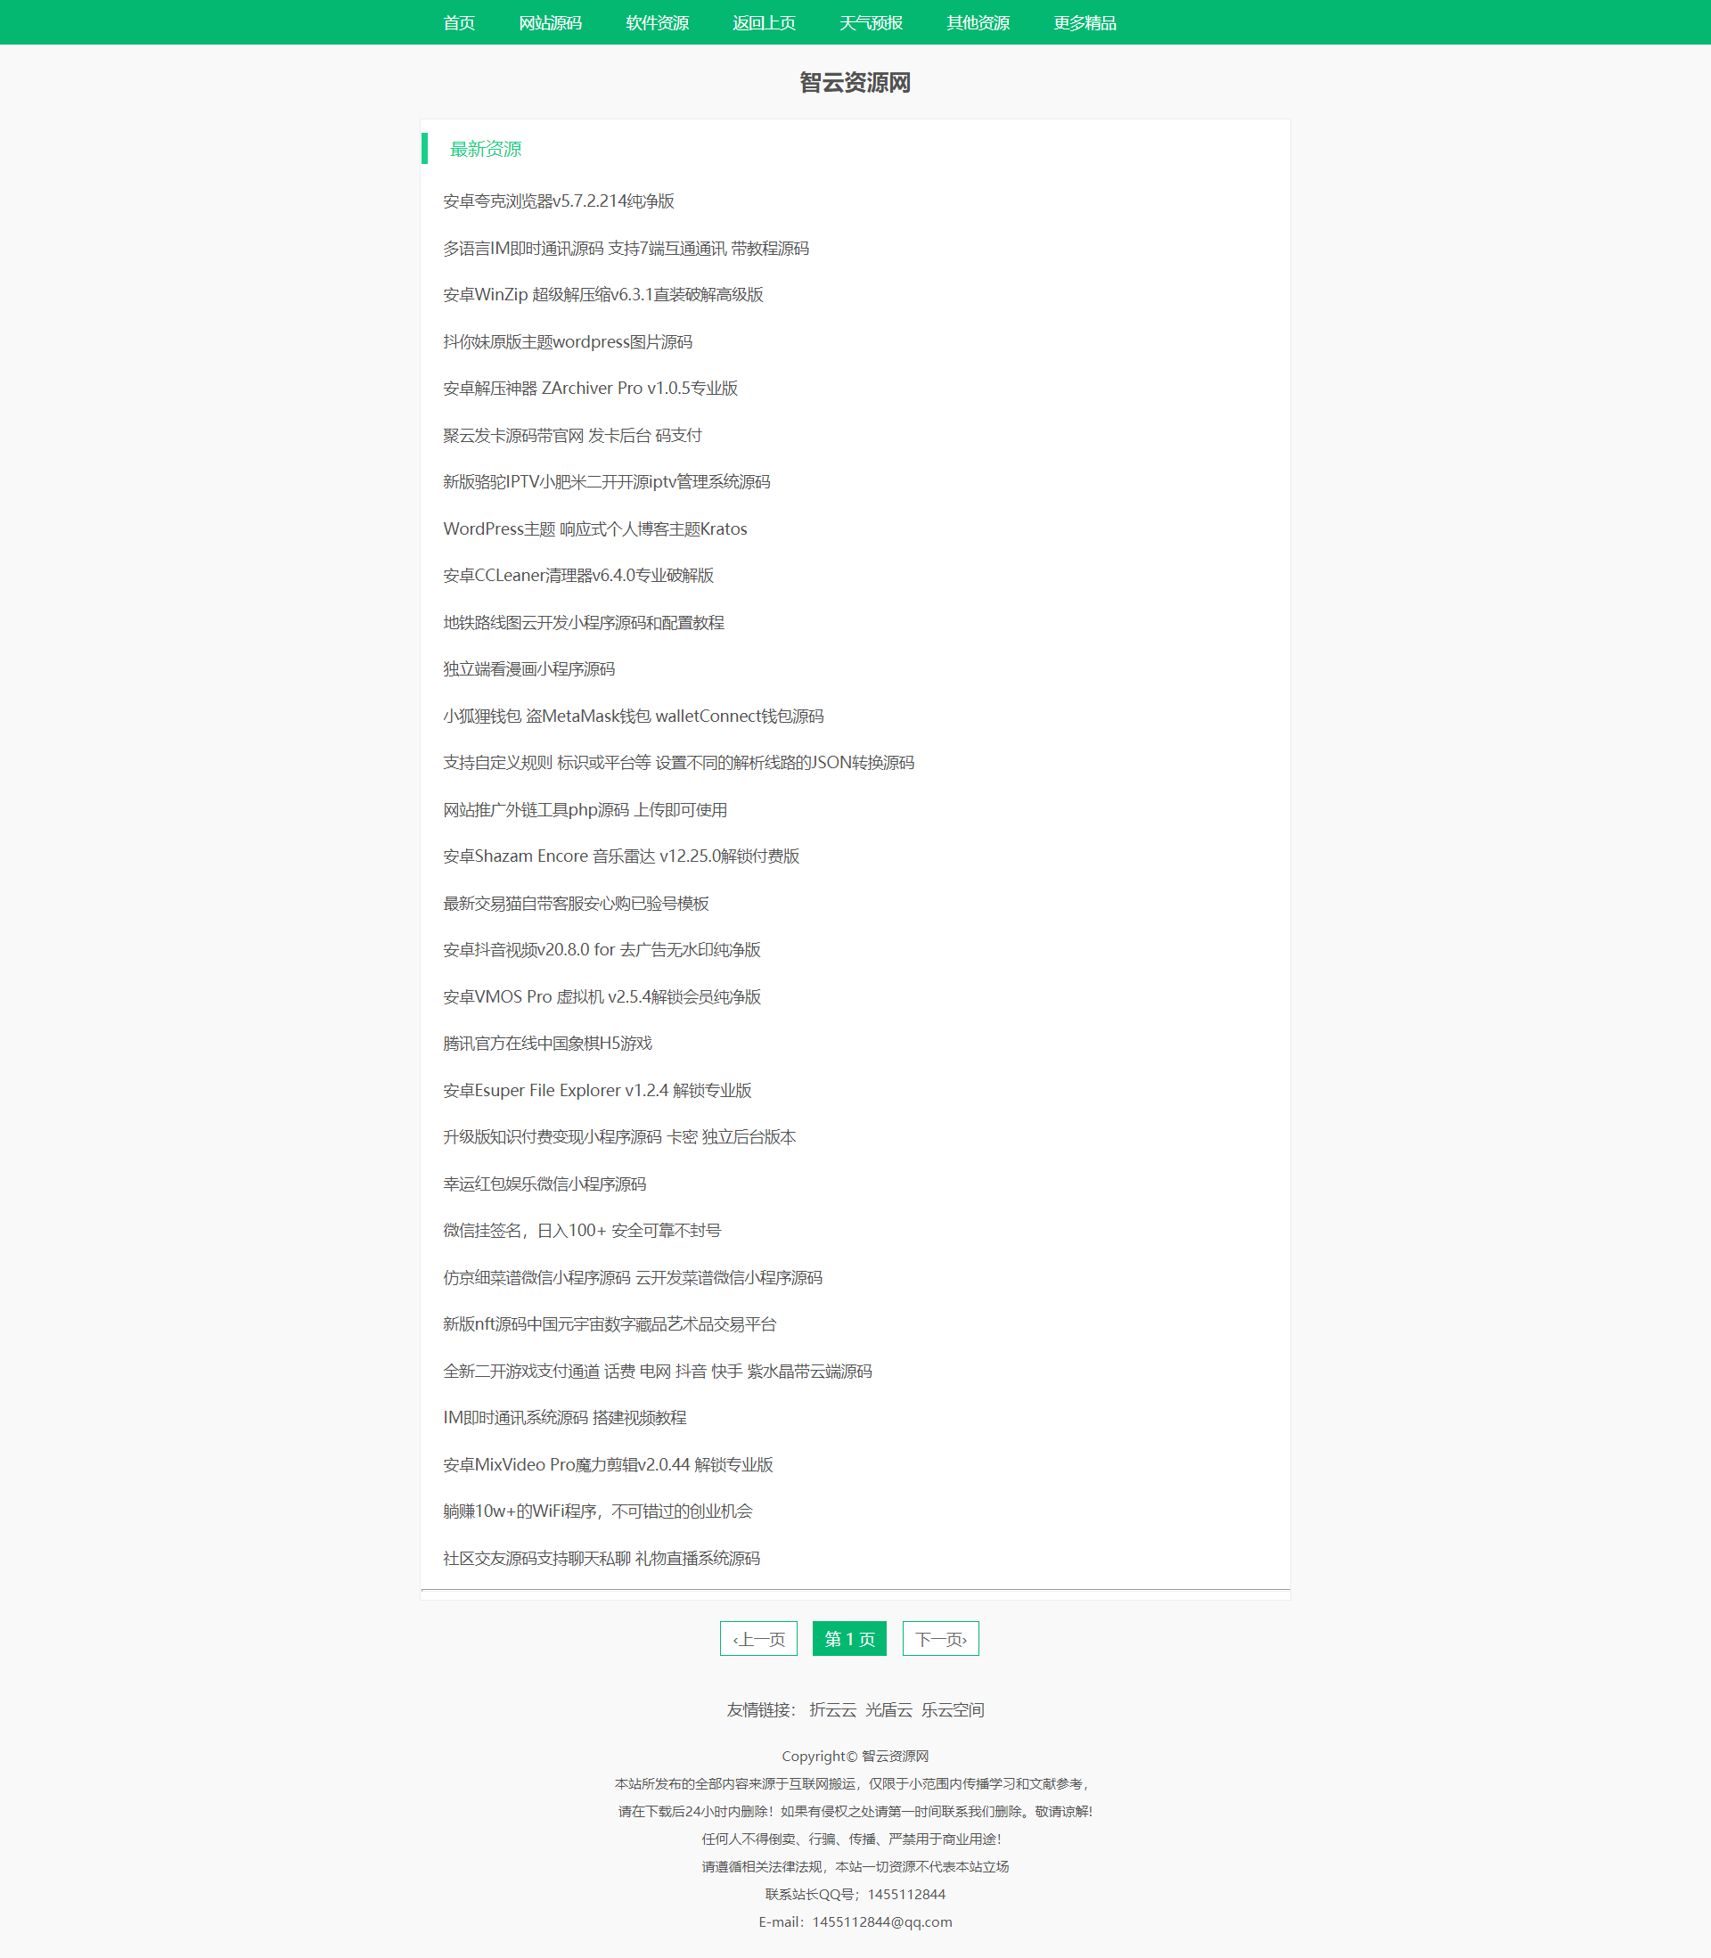The image size is (1711, 1958).
Task: Select the 第 1 页 page indicator button
Action: click(848, 1638)
